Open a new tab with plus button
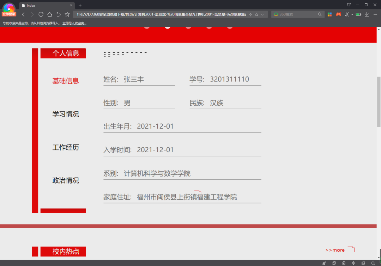Image resolution: width=381 pixels, height=266 pixels. 80,5
